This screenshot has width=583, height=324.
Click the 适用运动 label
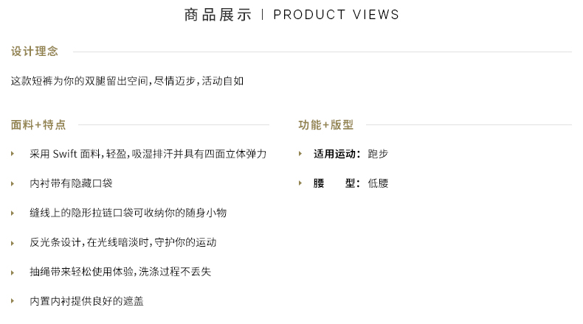(x=337, y=154)
